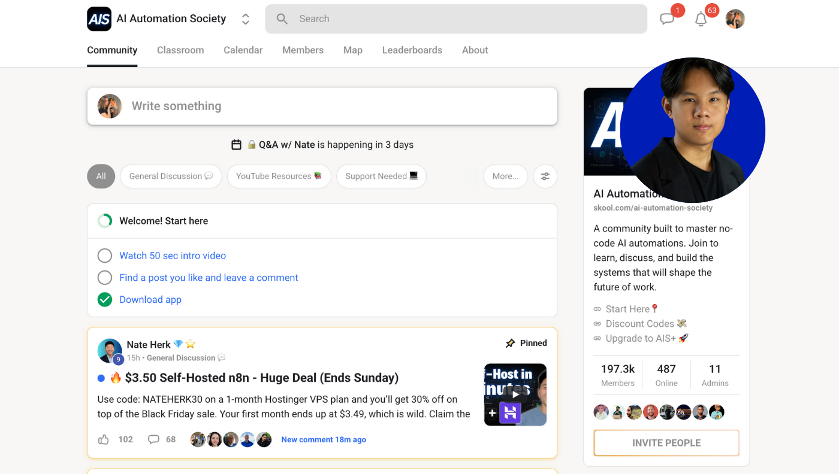The height and width of the screenshot is (474, 839).
Task: Open comments on the pinned n8n post
Action: [x=154, y=439]
